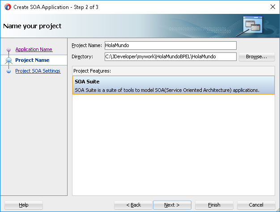Image resolution: width=280 pixels, height=212 pixels.
Task: Click the dialog resize grip corner
Action: (x=278, y=210)
